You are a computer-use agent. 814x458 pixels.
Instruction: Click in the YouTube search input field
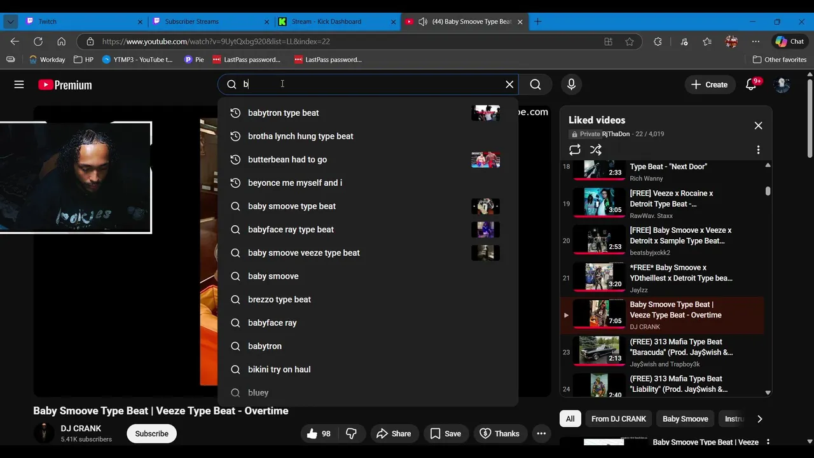coord(369,84)
